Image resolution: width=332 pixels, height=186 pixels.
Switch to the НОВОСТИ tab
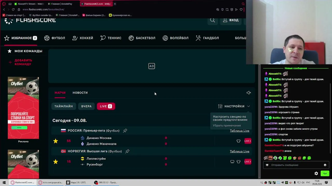80,93
